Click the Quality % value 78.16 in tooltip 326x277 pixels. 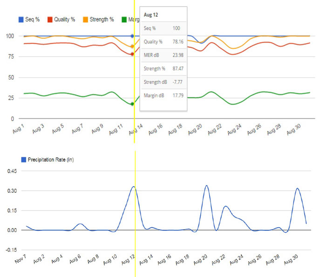178,42
